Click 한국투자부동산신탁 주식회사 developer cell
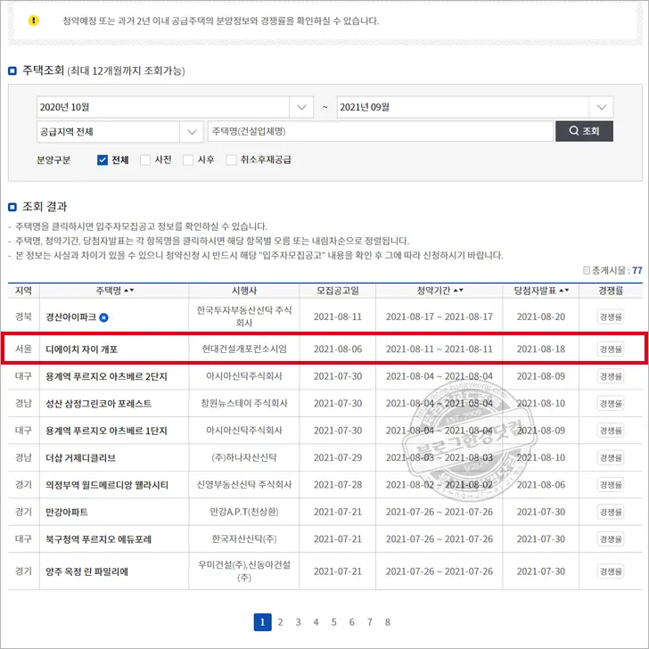649x649 pixels. click(244, 316)
